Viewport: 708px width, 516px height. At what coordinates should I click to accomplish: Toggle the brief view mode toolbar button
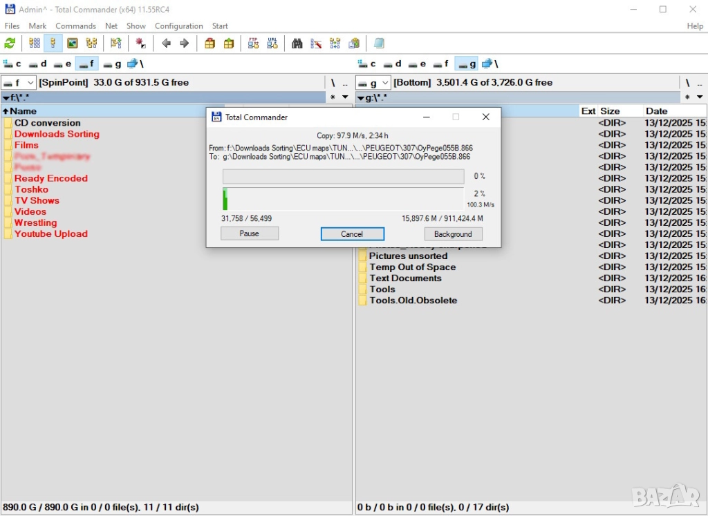click(x=34, y=44)
